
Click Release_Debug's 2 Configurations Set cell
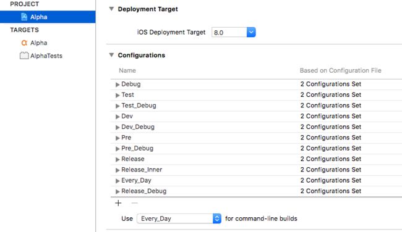pyautogui.click(x=331, y=191)
